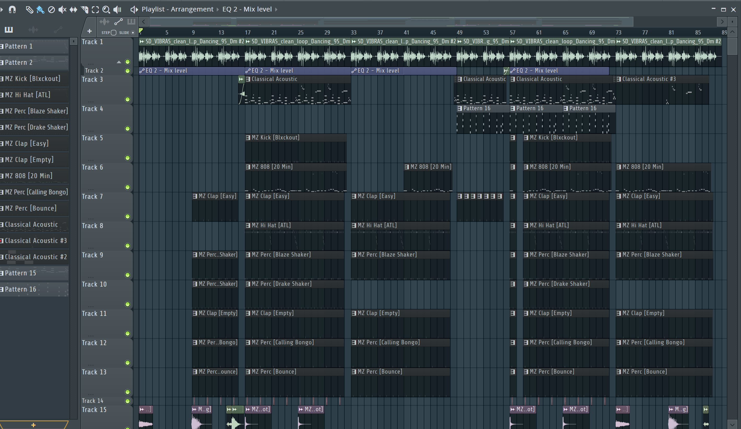Click Track 12 header label
This screenshot has width=741, height=429.
click(94, 343)
